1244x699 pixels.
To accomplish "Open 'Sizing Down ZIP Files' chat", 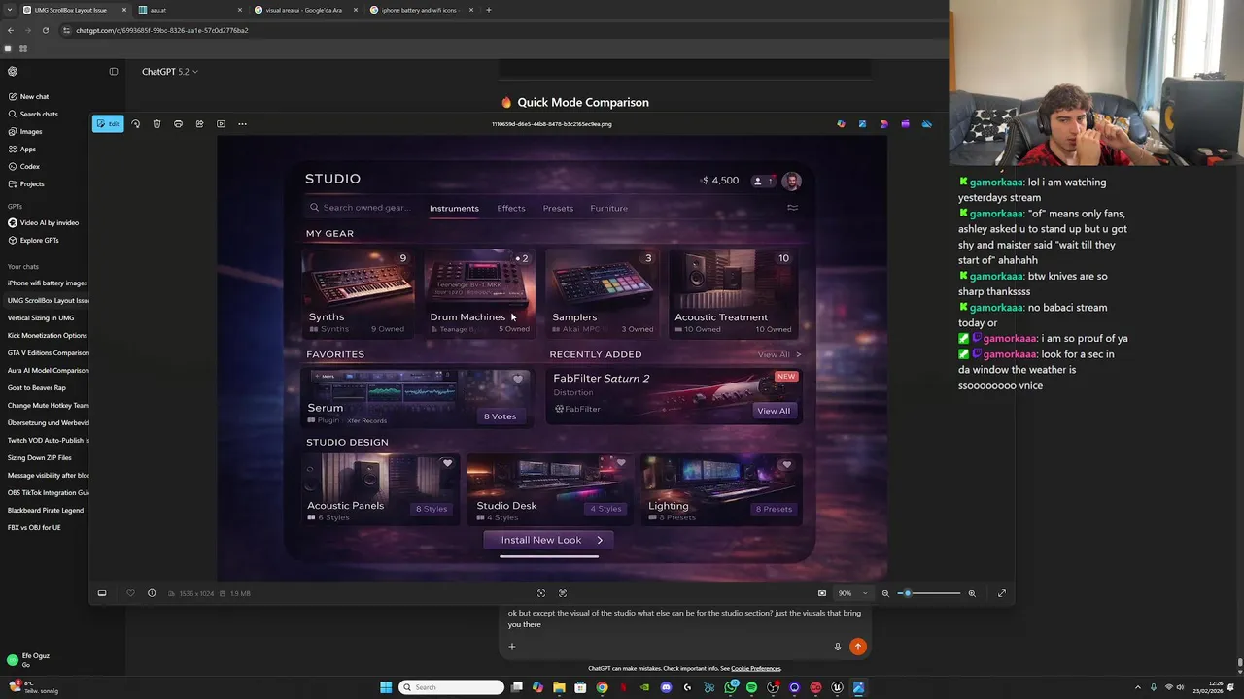I will pyautogui.click(x=40, y=457).
